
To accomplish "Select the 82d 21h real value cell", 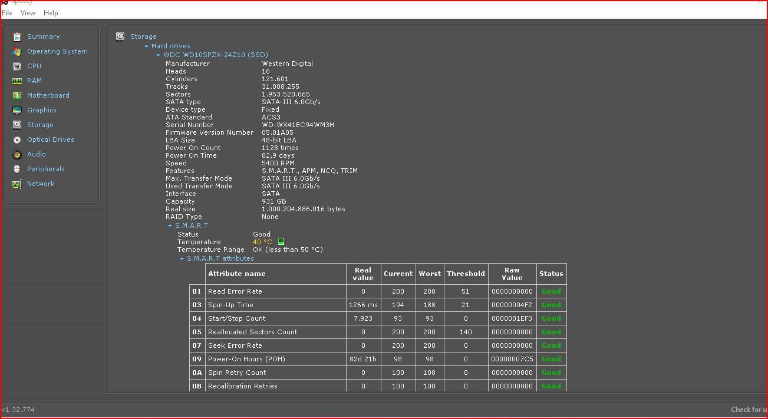I will point(363,359).
